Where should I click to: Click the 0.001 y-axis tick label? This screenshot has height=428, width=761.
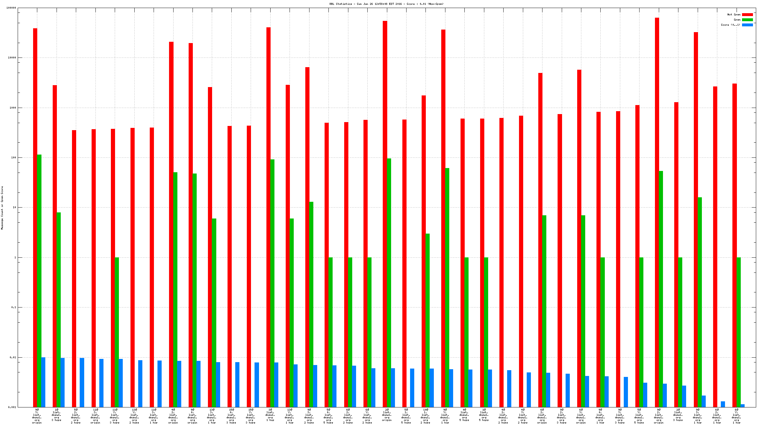(12, 407)
